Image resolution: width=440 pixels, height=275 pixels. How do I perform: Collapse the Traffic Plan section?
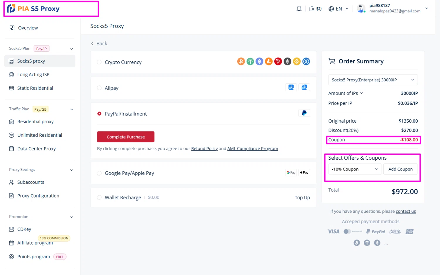pyautogui.click(x=72, y=109)
